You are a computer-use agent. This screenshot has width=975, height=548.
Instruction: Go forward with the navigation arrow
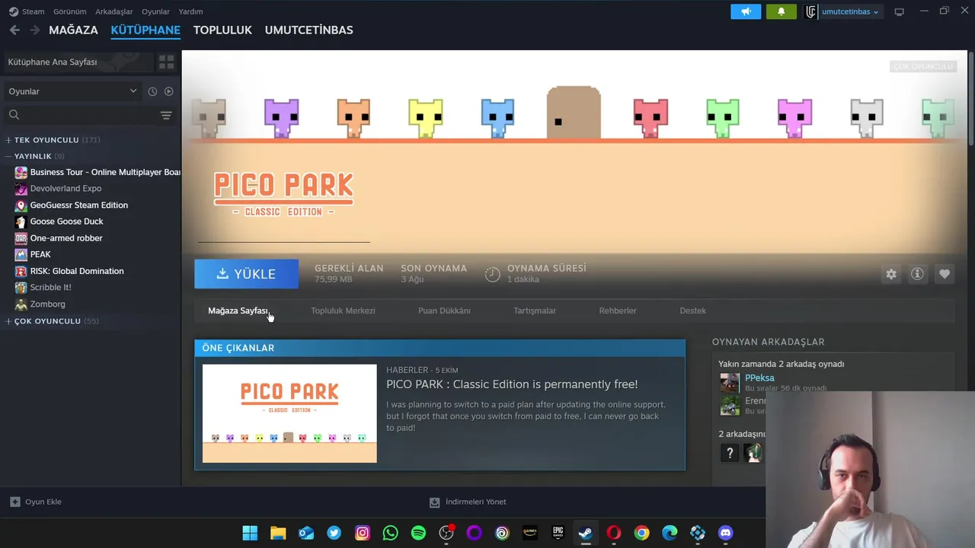click(34, 30)
